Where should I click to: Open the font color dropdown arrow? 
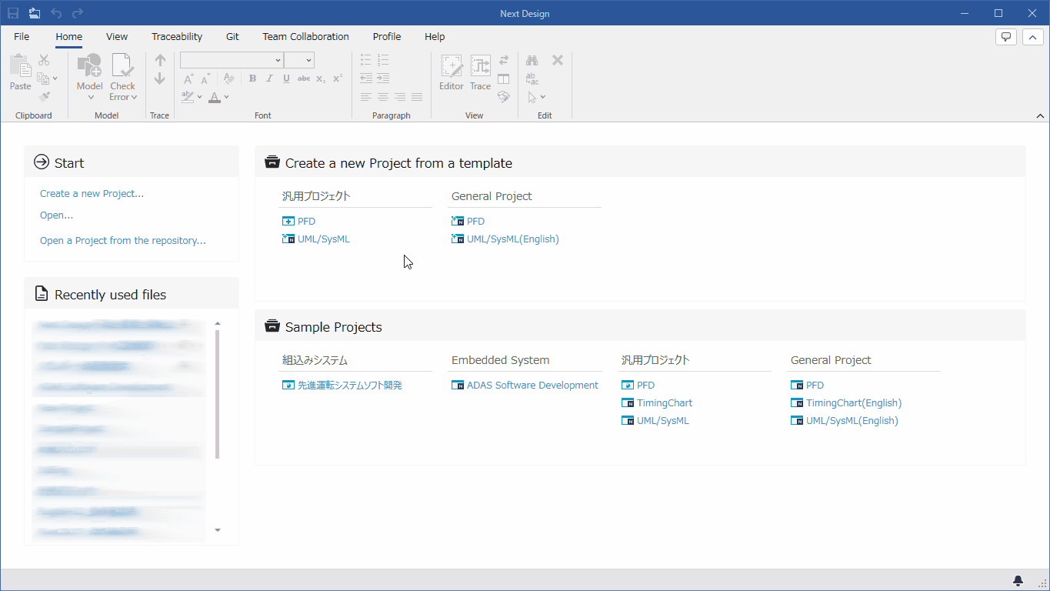pos(226,97)
